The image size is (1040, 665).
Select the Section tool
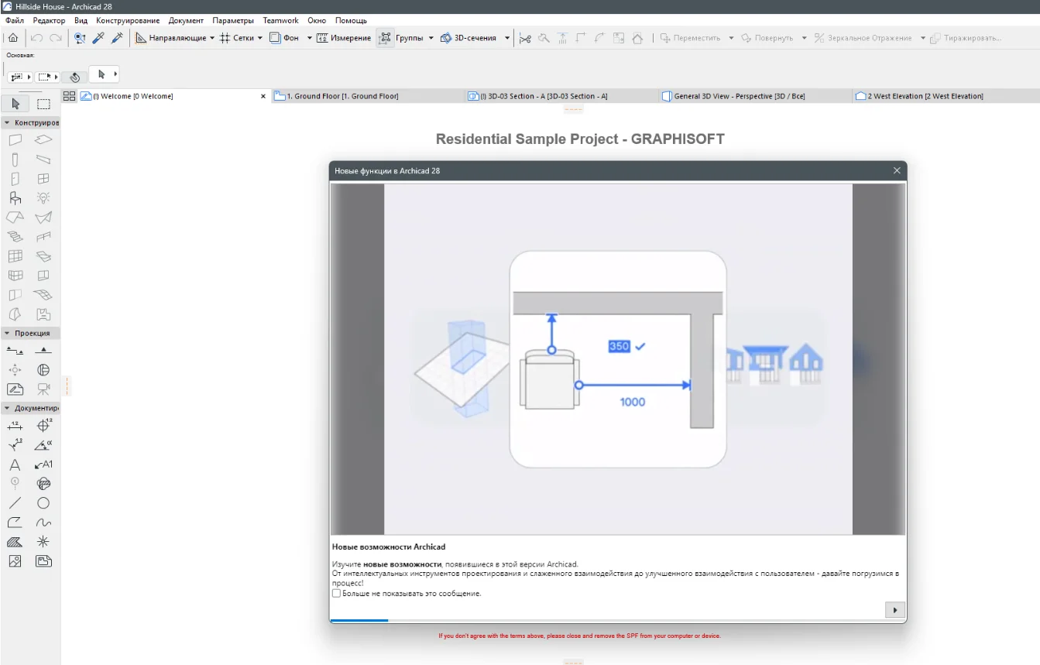click(x=15, y=351)
